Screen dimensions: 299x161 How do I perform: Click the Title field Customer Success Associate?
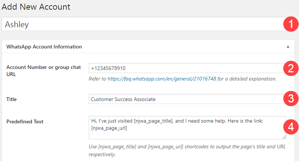tap(187, 99)
